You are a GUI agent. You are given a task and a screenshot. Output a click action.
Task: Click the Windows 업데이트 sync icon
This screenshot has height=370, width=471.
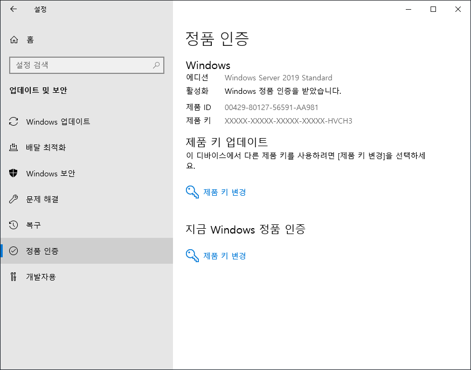13,121
